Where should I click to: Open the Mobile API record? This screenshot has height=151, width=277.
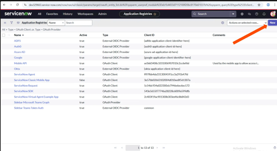(x=20, y=63)
